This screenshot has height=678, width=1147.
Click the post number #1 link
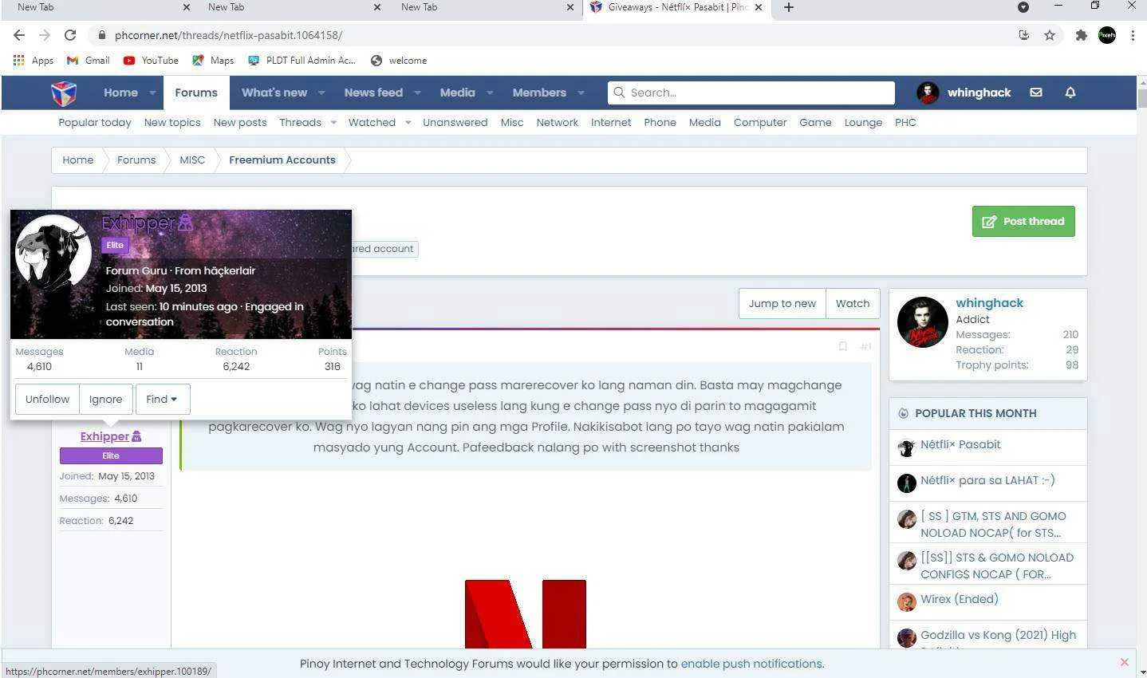866,346
